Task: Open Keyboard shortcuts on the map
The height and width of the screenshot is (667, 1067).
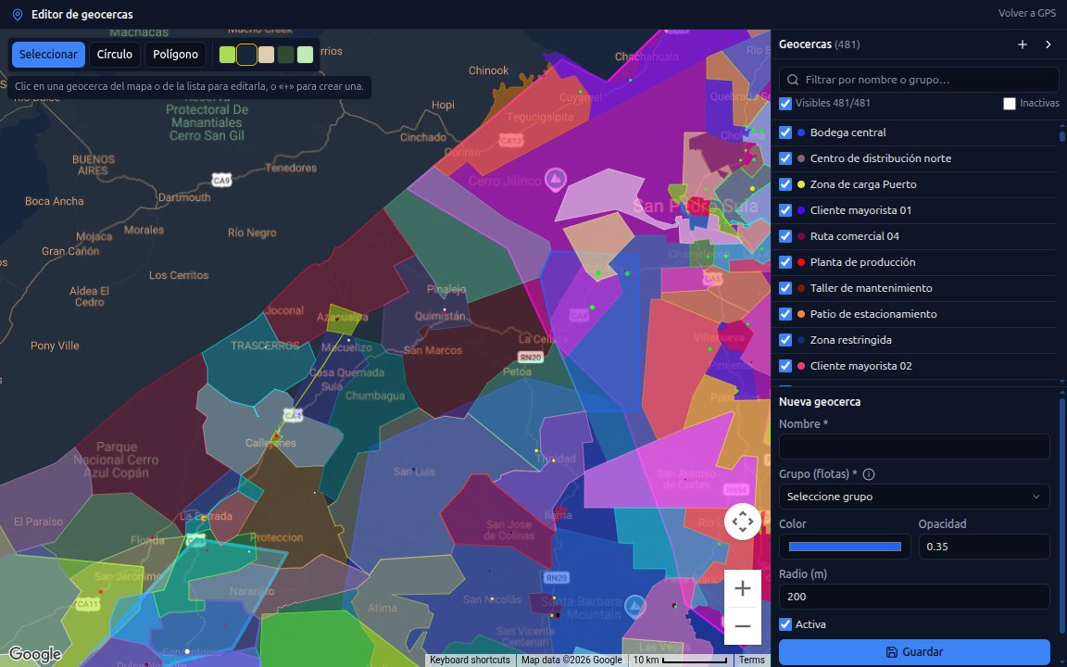Action: point(470,661)
